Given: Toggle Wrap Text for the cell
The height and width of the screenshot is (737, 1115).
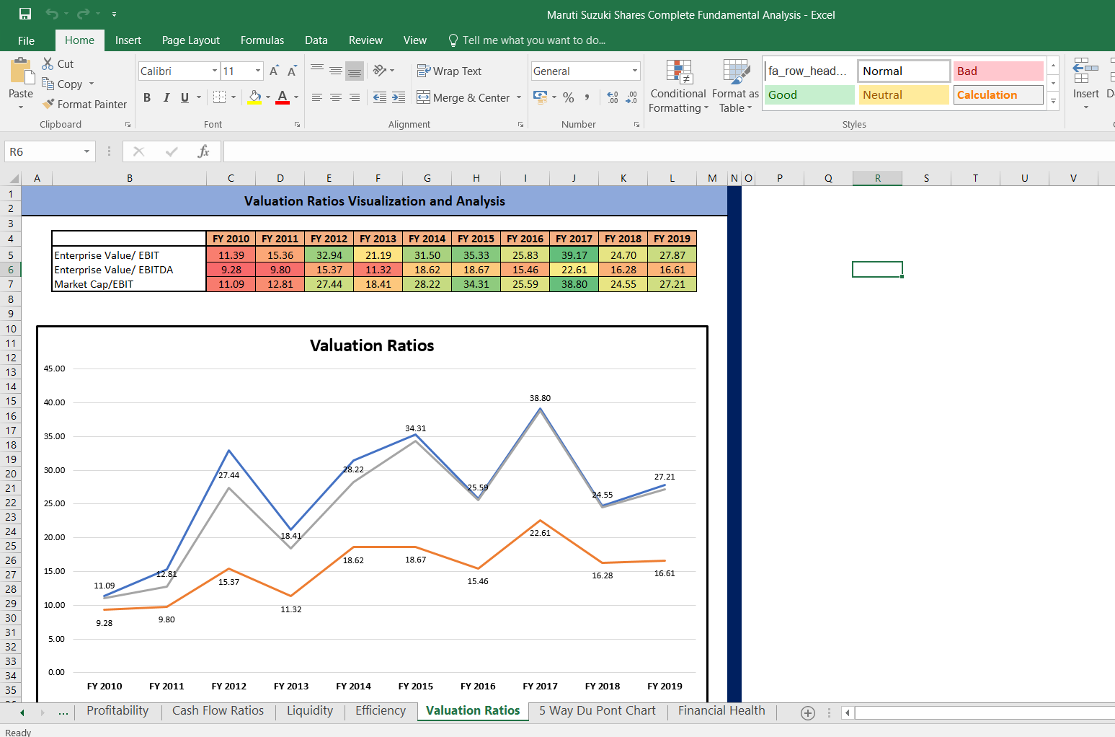Looking at the screenshot, I should tap(449, 71).
